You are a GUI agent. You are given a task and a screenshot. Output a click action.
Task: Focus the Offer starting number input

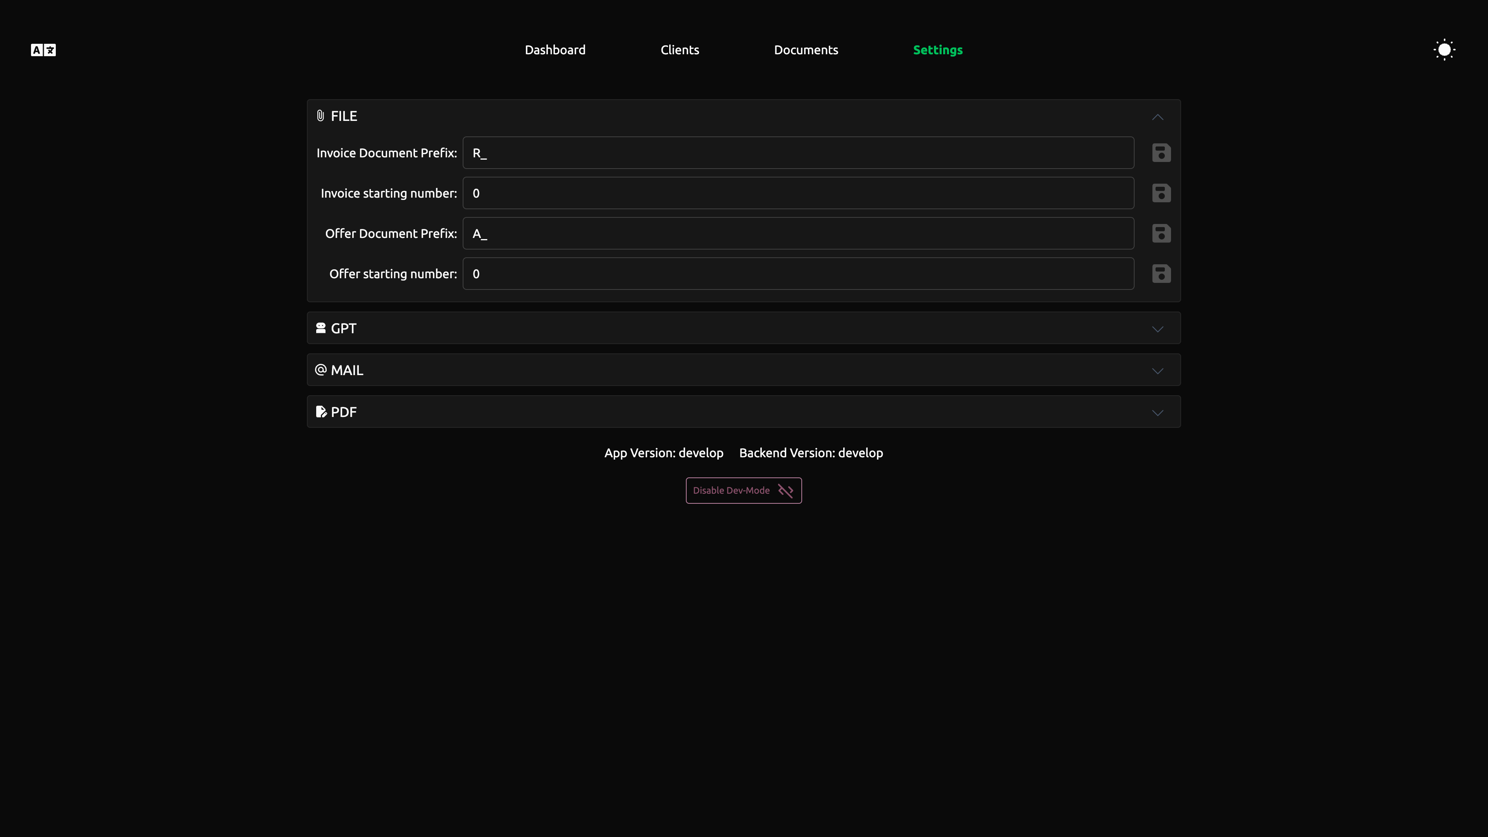pyautogui.click(x=798, y=274)
